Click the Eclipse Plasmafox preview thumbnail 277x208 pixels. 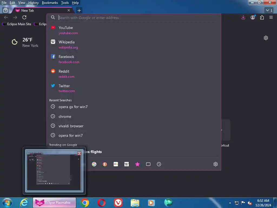54,171
